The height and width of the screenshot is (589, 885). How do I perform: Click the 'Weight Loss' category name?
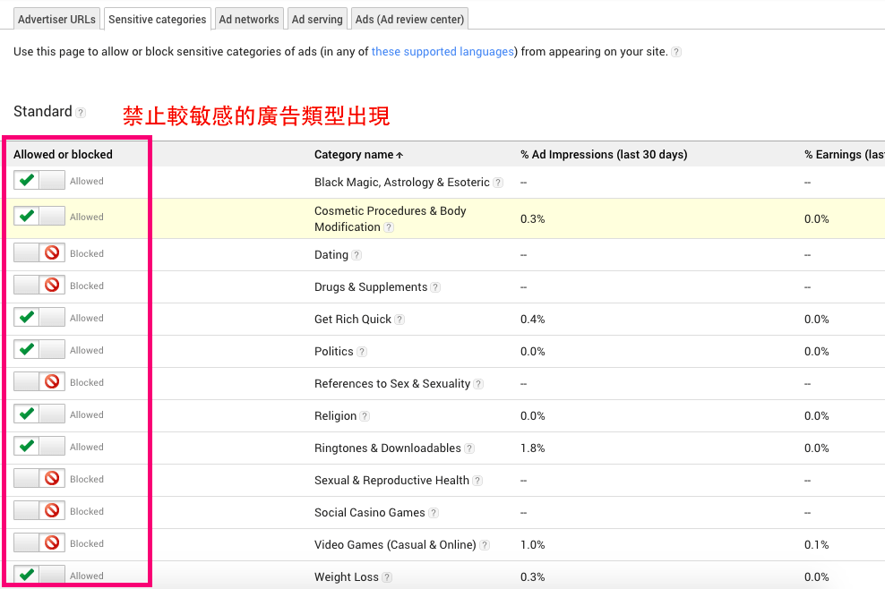[347, 577]
